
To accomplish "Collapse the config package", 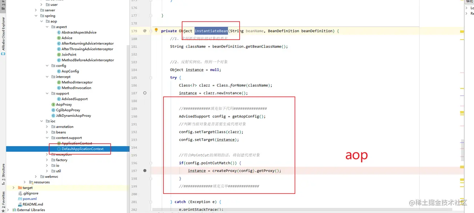I will point(47,66).
